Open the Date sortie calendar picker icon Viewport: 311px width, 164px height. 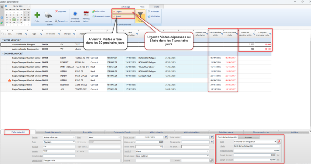point(212,137)
